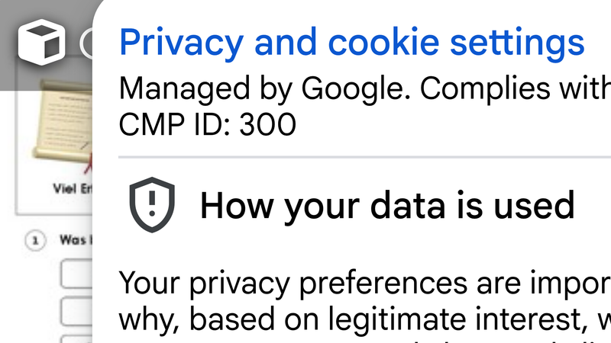This screenshot has height=343, width=611.
Task: Select the first answer box under question 1
Action: [x=77, y=274]
